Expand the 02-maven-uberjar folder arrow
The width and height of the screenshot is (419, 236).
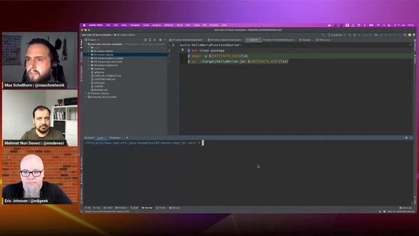point(89,54)
